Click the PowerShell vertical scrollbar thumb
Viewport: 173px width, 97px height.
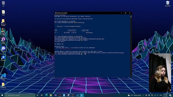131,17
